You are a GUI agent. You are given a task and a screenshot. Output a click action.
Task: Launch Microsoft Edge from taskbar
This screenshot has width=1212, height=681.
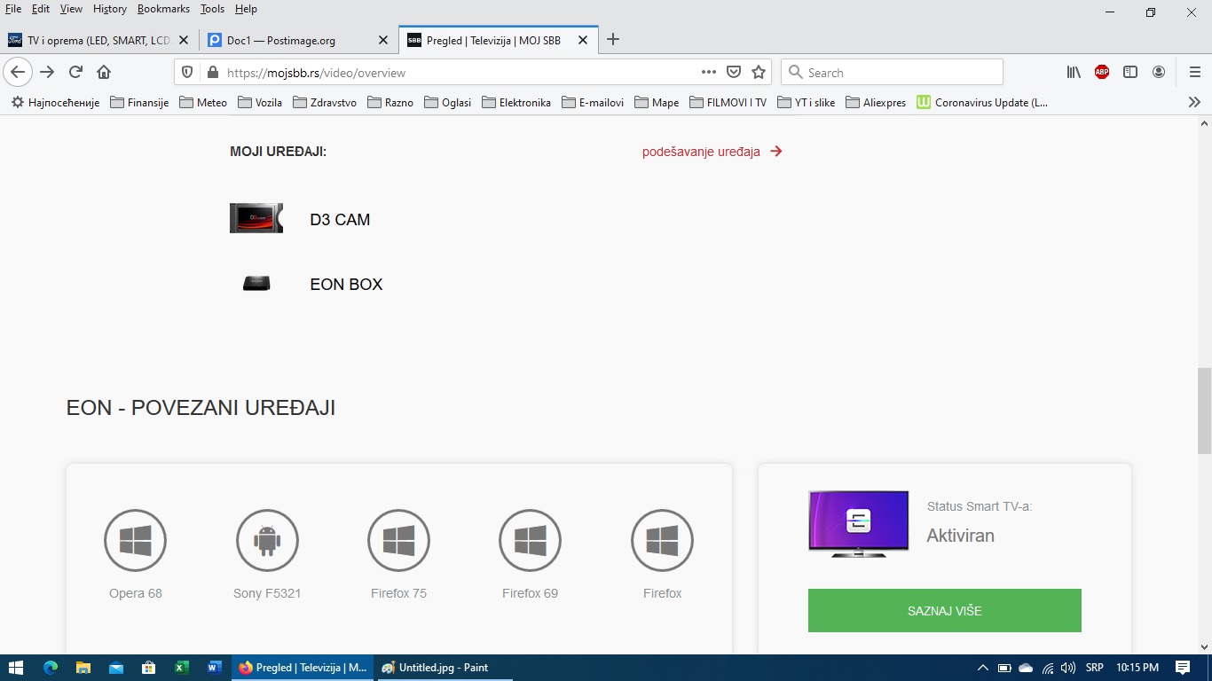tap(51, 668)
